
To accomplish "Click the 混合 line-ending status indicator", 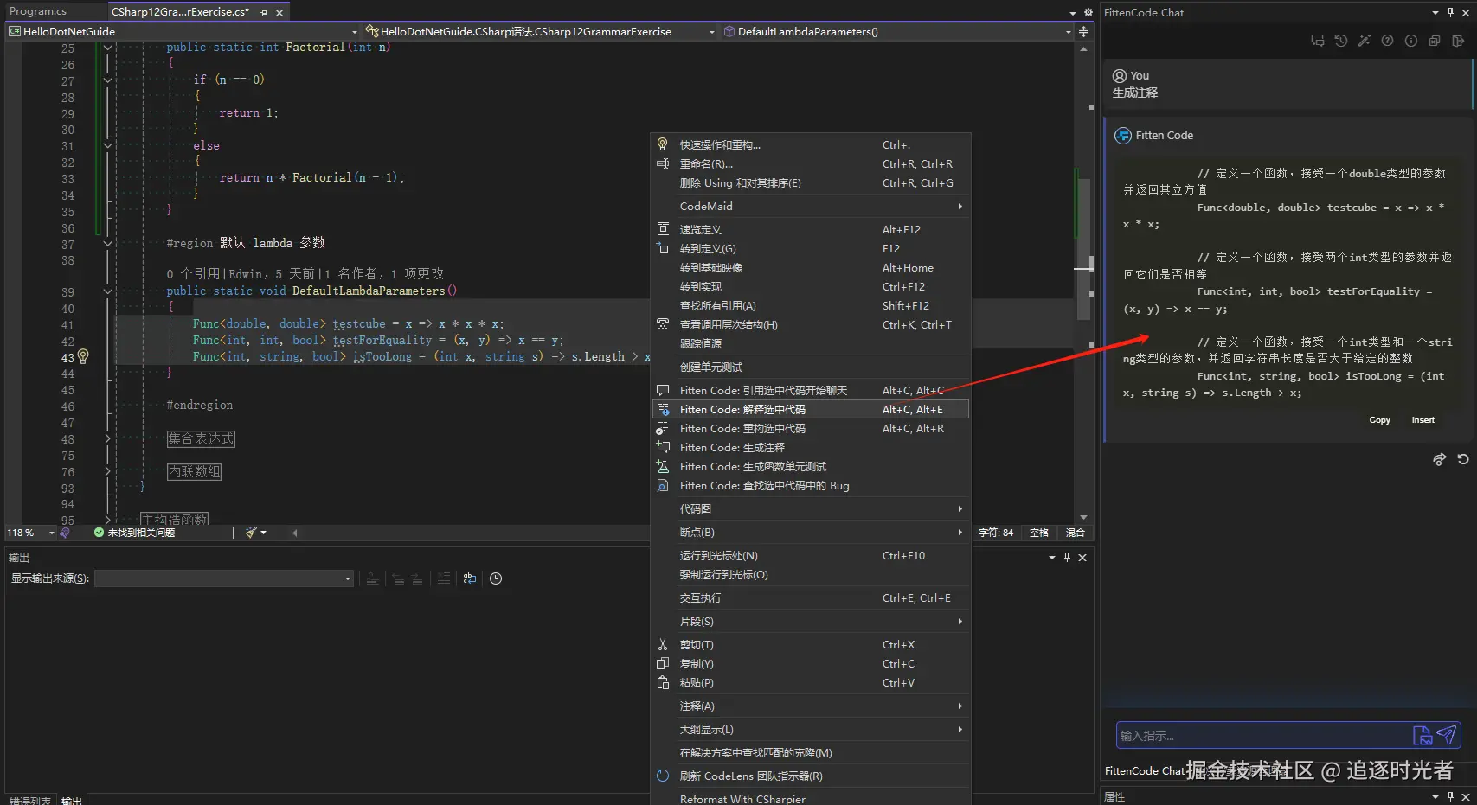I will pyautogui.click(x=1076, y=533).
